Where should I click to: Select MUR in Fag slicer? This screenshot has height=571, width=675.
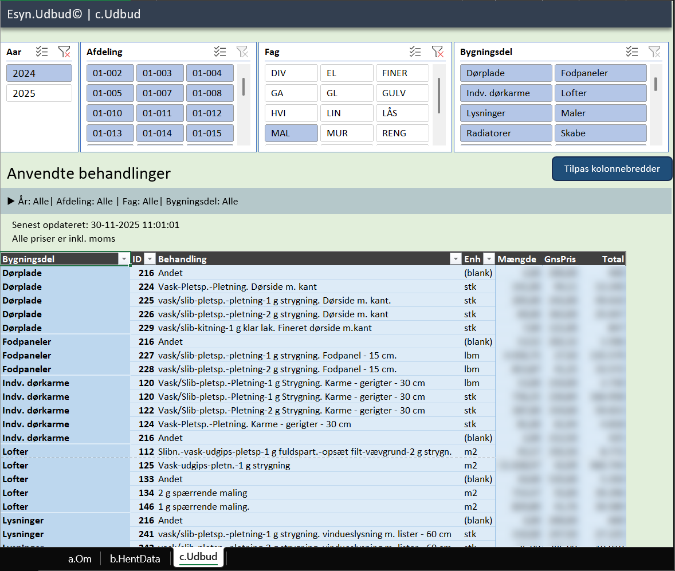pos(347,133)
